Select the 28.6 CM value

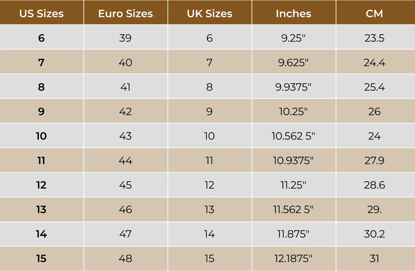(x=374, y=185)
